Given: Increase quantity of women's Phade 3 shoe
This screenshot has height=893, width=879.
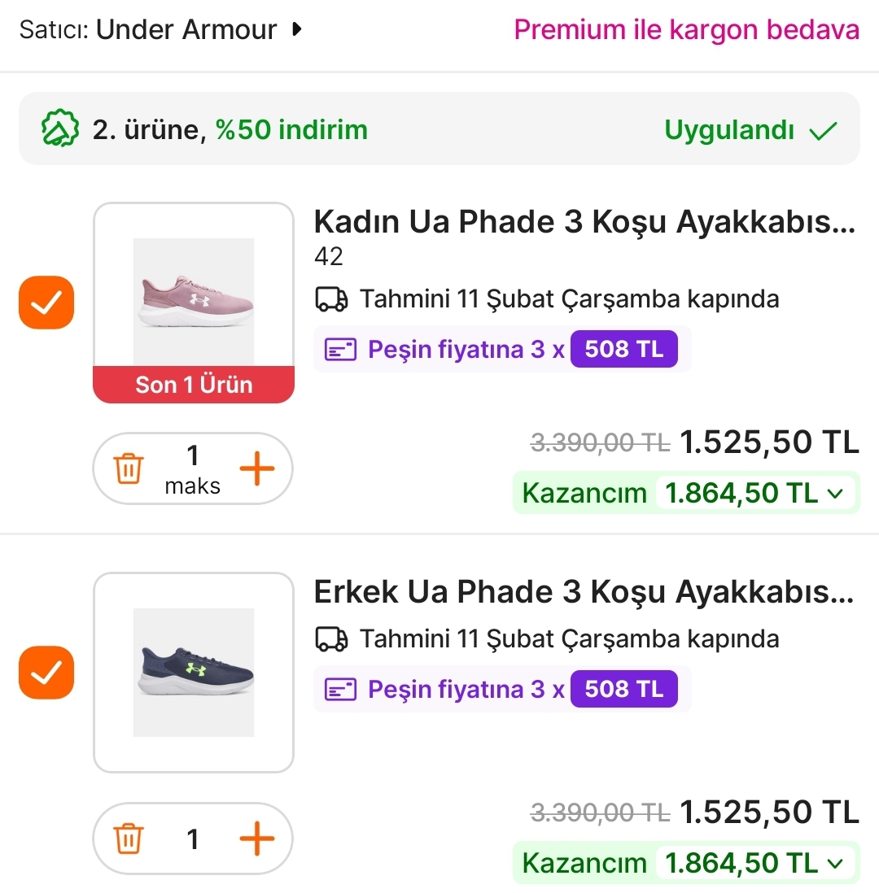Looking at the screenshot, I should point(257,469).
